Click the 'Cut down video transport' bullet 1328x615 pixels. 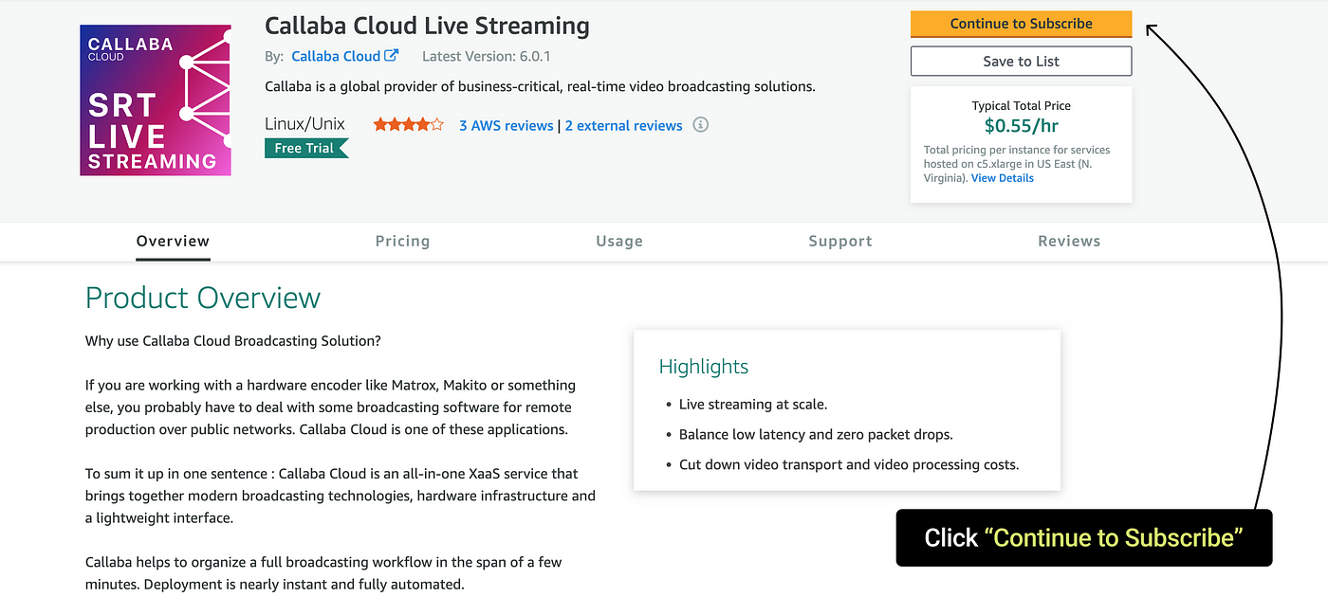click(849, 464)
